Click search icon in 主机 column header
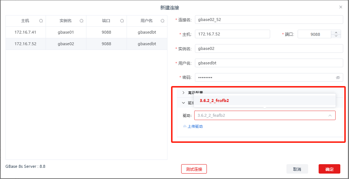Screen dimensions: 349x179 click(x=41, y=21)
